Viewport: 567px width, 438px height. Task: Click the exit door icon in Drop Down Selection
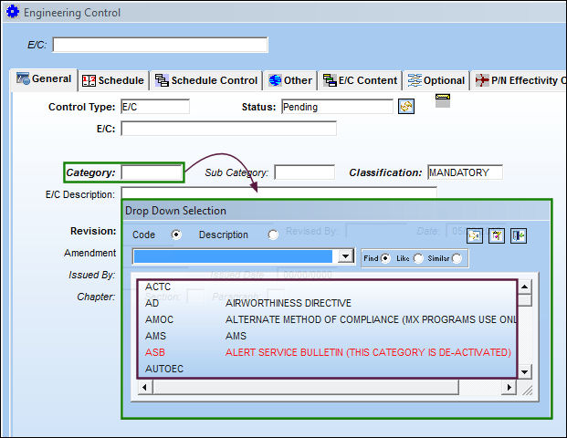pyautogui.click(x=519, y=236)
